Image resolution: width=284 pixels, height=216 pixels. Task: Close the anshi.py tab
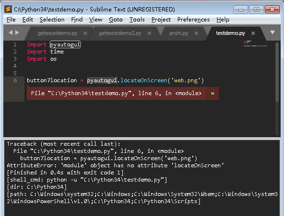pos(196,33)
